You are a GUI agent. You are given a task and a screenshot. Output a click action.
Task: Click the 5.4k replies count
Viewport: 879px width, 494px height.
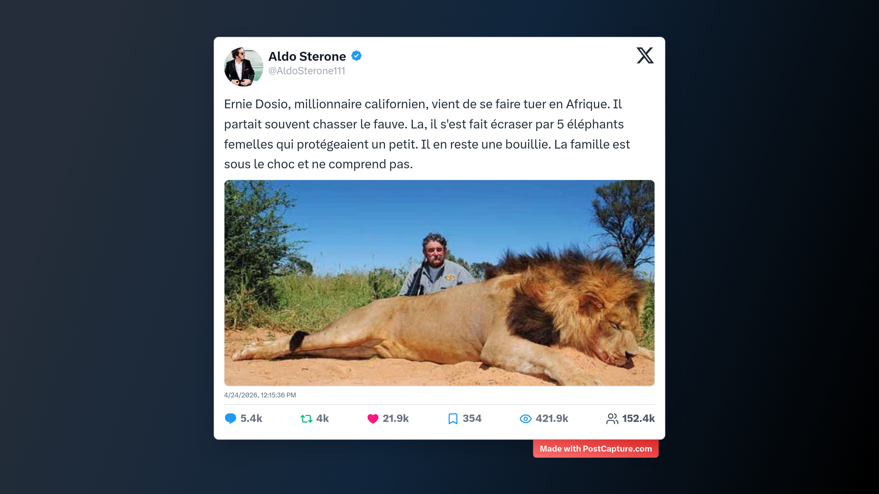(x=251, y=418)
